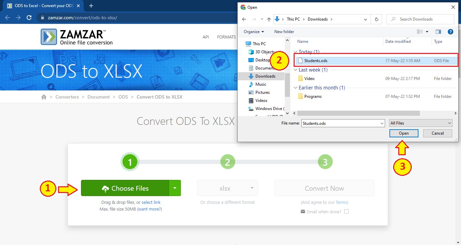Reload the page with Chrome's refresh icon

(x=29, y=17)
